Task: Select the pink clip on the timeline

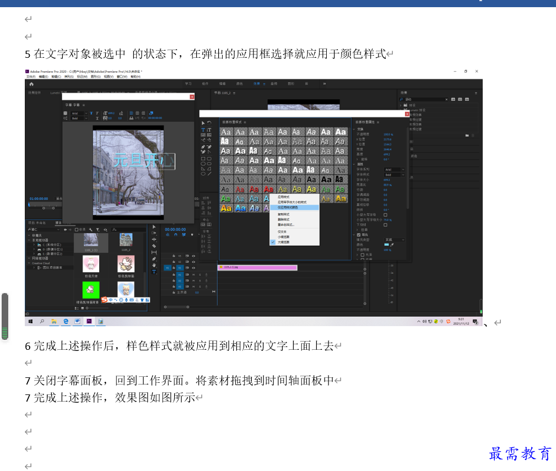Action: [x=257, y=268]
